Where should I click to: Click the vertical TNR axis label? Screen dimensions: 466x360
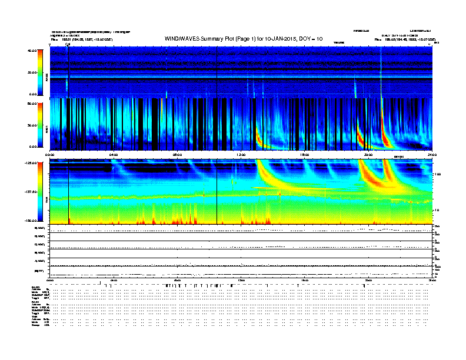point(46,201)
